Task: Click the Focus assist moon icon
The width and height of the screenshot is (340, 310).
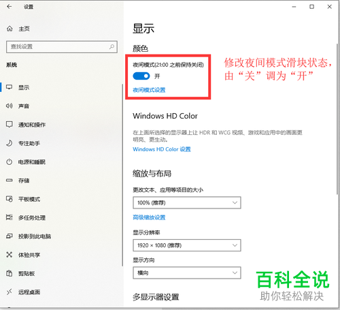Action: [9, 143]
